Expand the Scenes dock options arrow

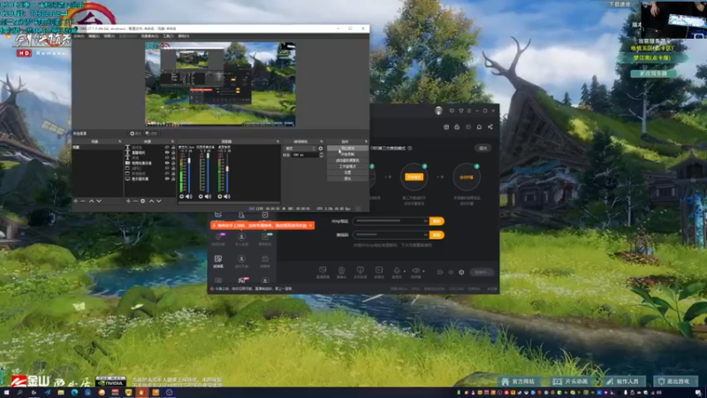(119, 142)
